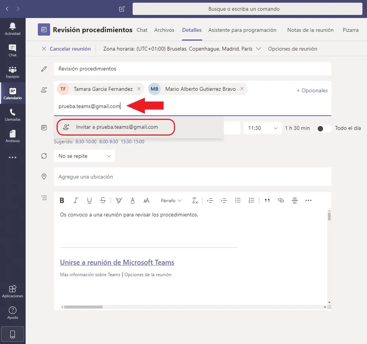Click 'Invitar a prueba.teams@gmail.com' suggestion
The height and width of the screenshot is (344, 367).
(x=117, y=127)
